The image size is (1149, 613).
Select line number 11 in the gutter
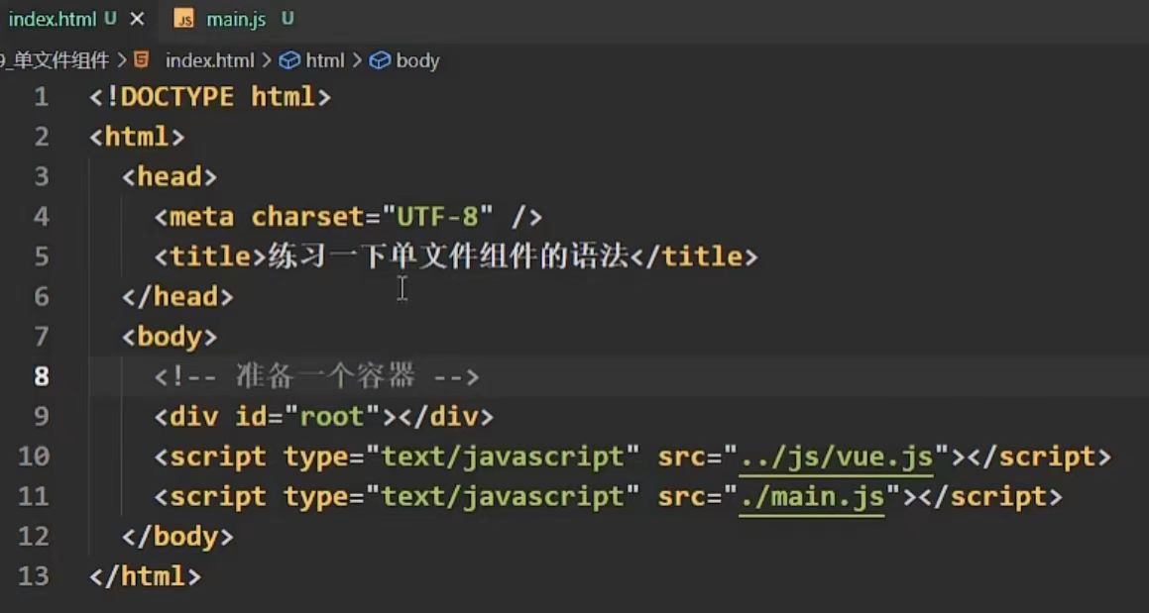pyautogui.click(x=34, y=496)
